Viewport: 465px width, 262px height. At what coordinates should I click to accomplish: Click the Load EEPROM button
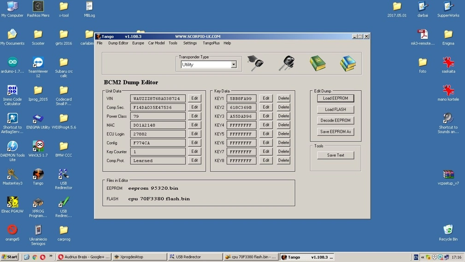coord(336,99)
